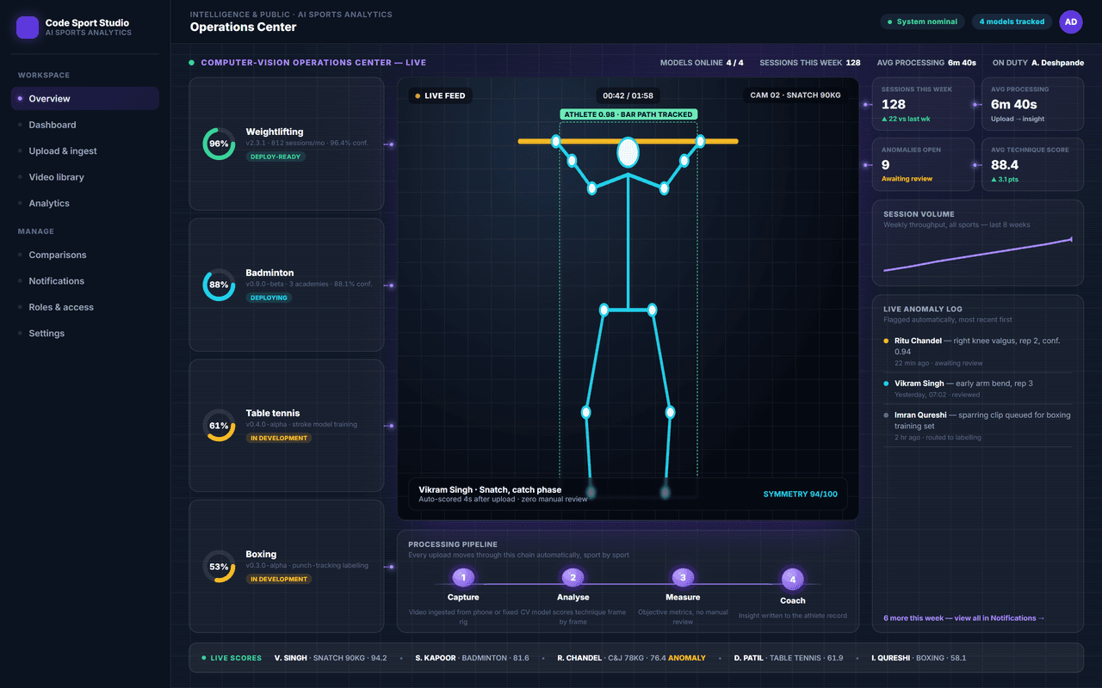Click the SYMMETRY 94/100 score
Viewport: 1102px width, 688px height.
(799, 494)
